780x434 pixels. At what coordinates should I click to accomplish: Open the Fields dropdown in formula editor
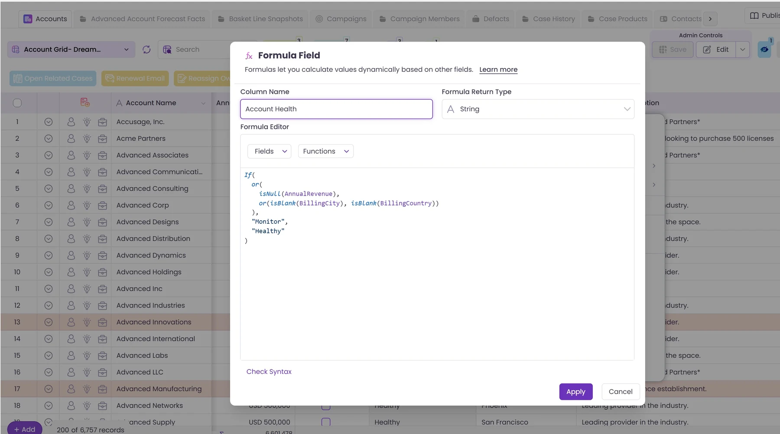[x=270, y=151]
